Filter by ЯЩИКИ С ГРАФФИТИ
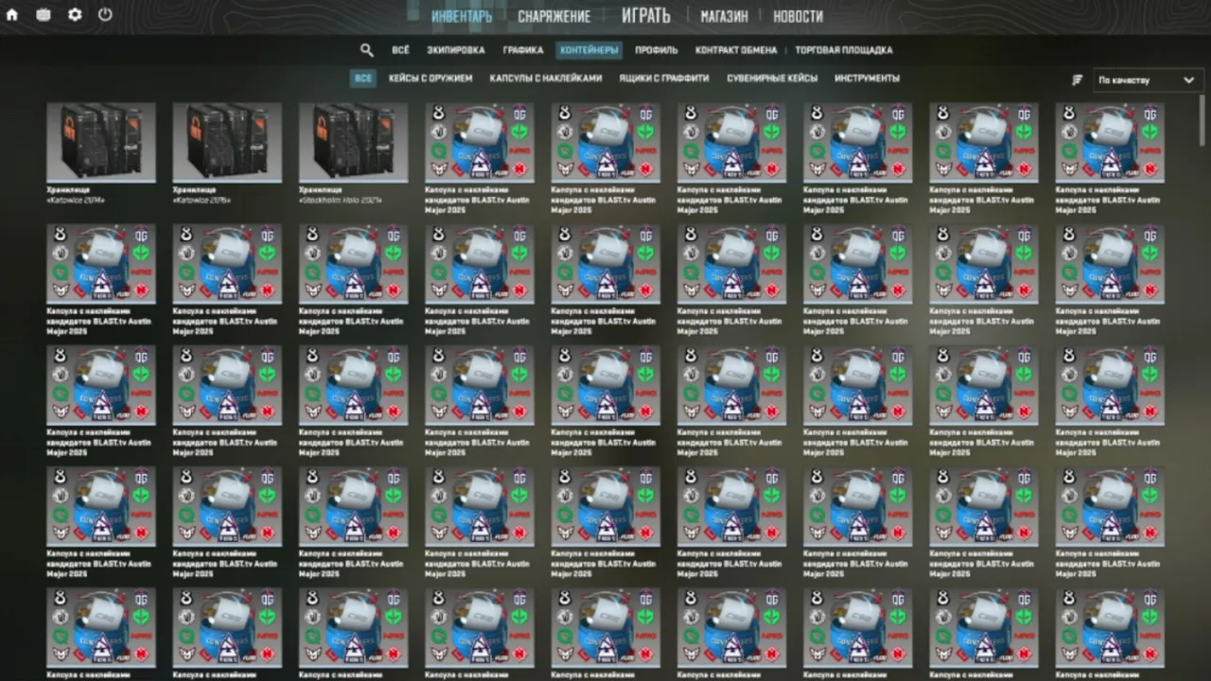 point(664,79)
